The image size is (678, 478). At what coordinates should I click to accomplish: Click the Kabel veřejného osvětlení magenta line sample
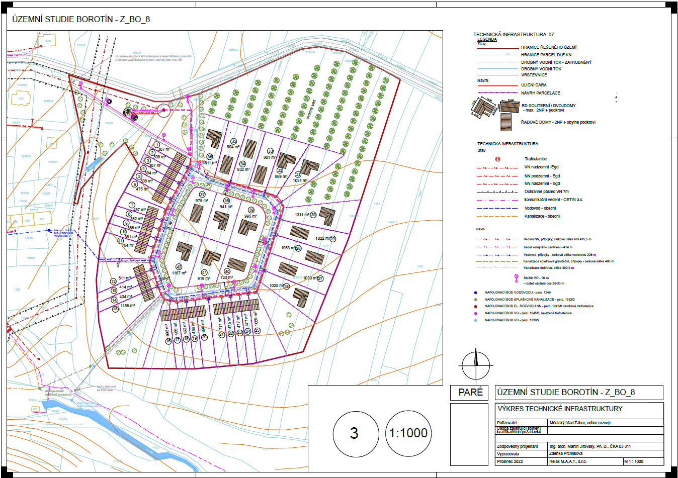point(497,247)
